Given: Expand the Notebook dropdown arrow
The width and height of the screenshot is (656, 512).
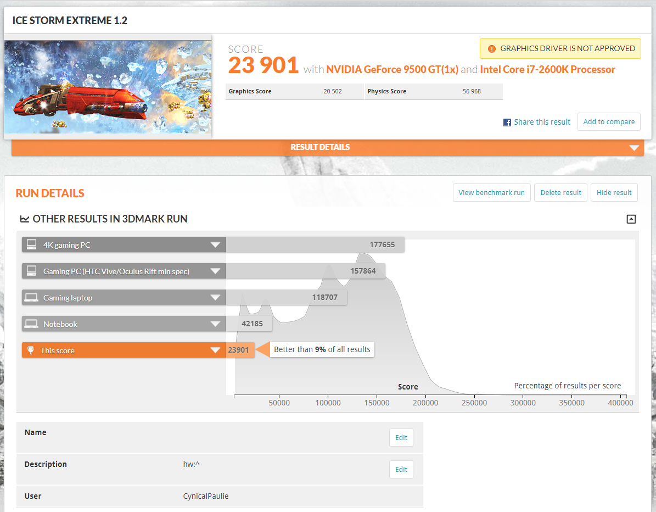Looking at the screenshot, I should click(215, 324).
